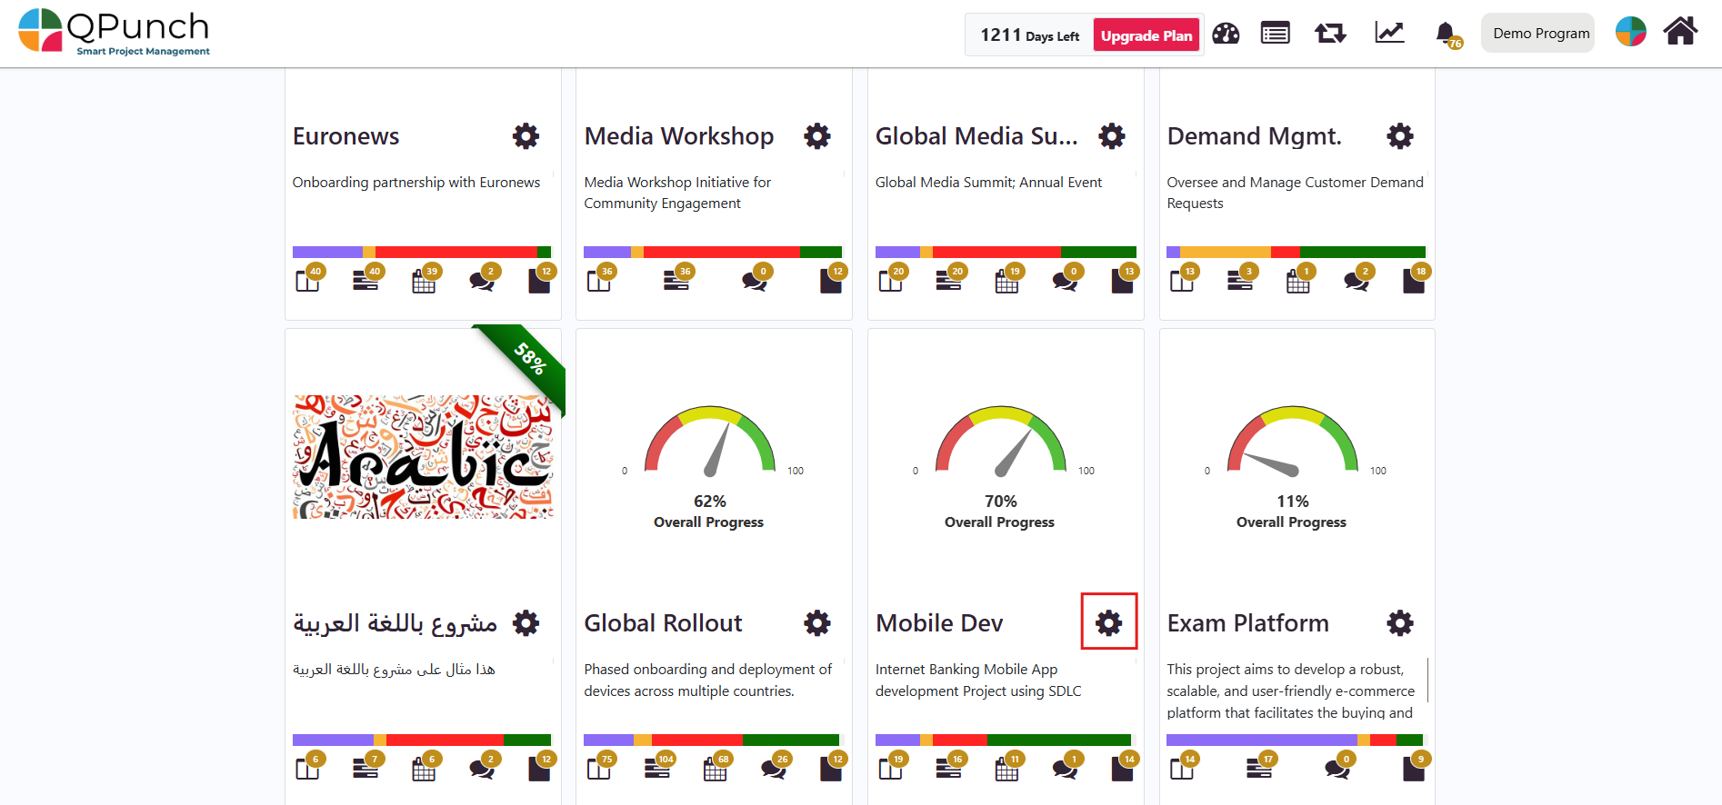Click the Demand Mgmt. settings gear
This screenshot has height=805, width=1722.
coord(1399,136)
